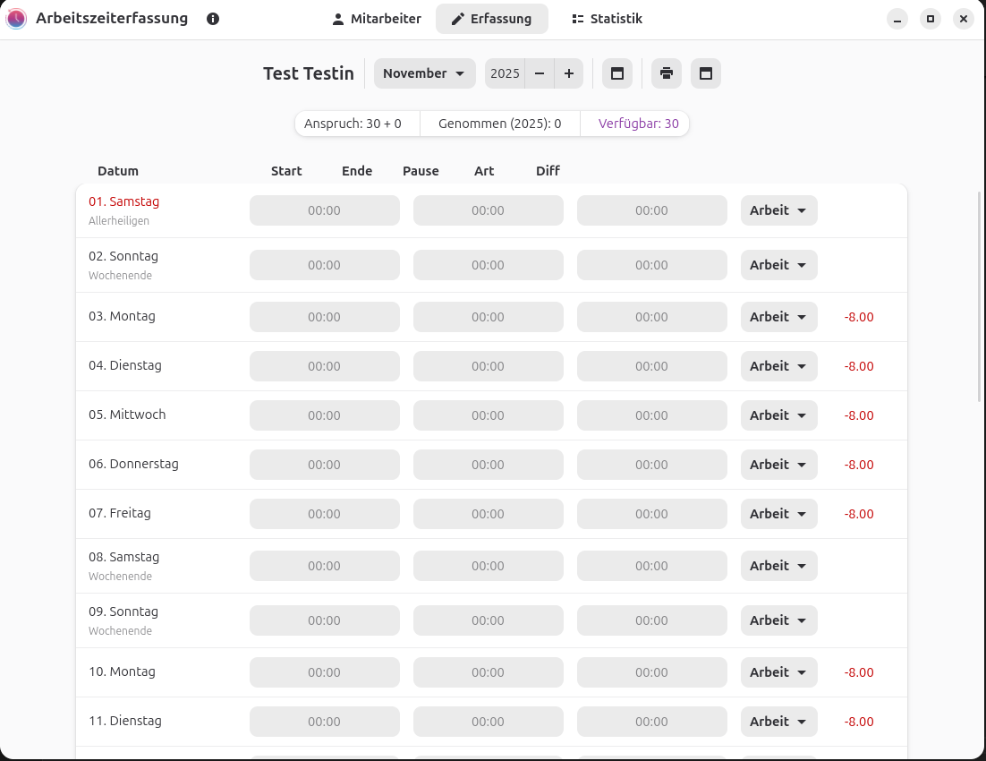Click the Anspruch: 30 + 0 segment
Screen dimensions: 986x761
pos(353,124)
